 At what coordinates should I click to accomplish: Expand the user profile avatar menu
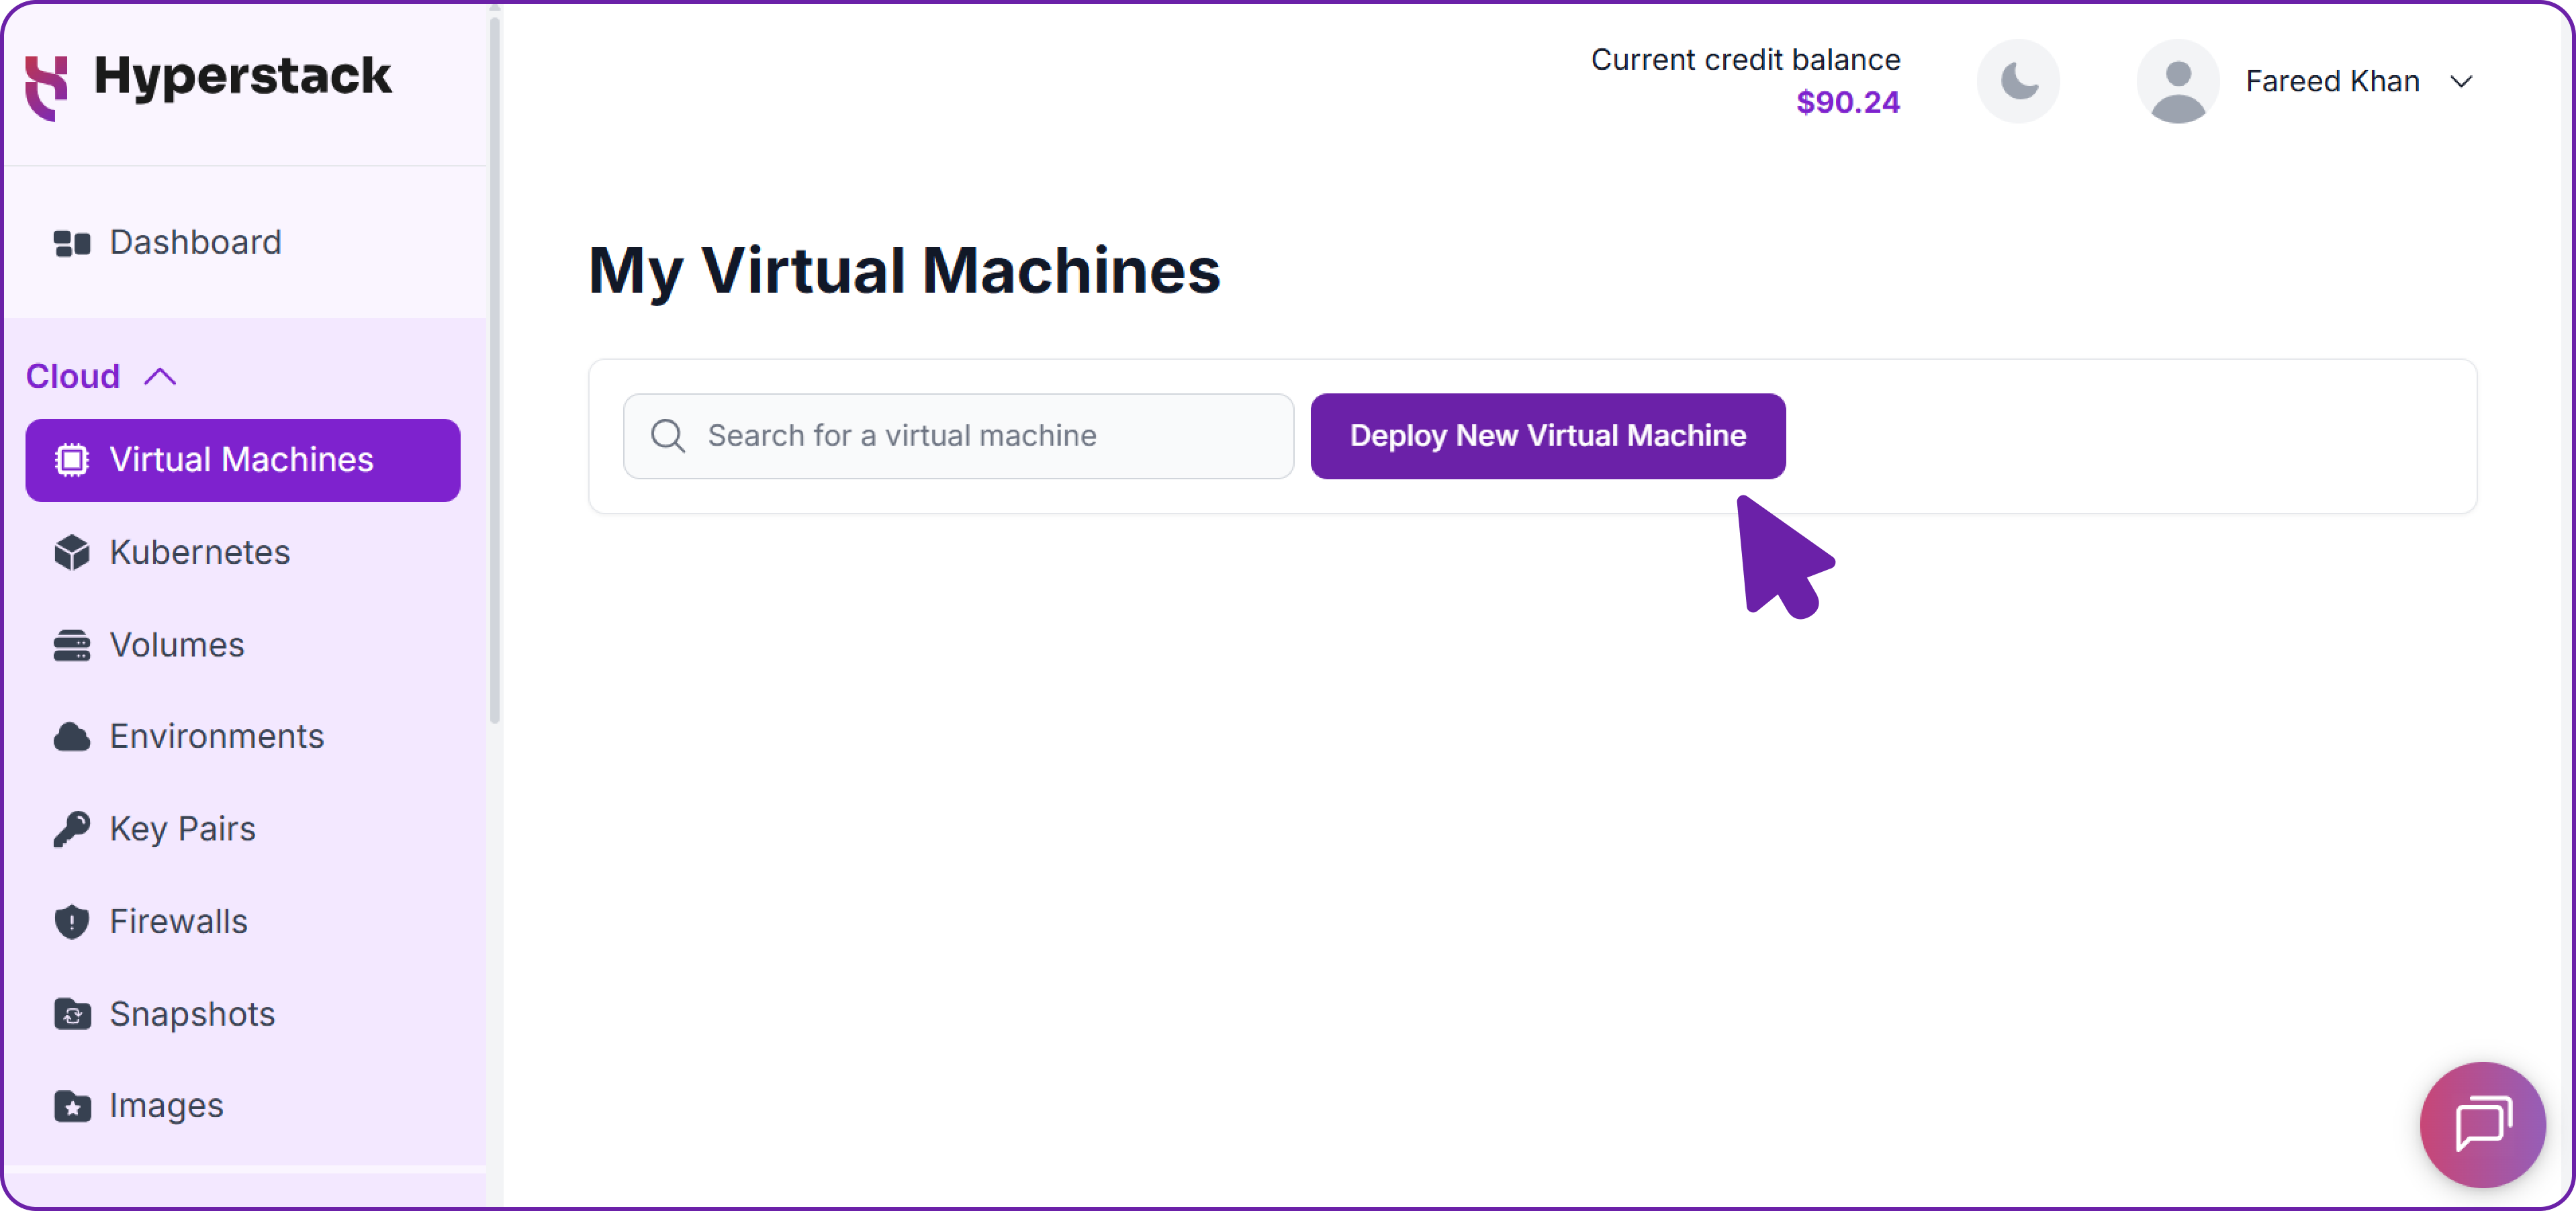tap(2178, 82)
